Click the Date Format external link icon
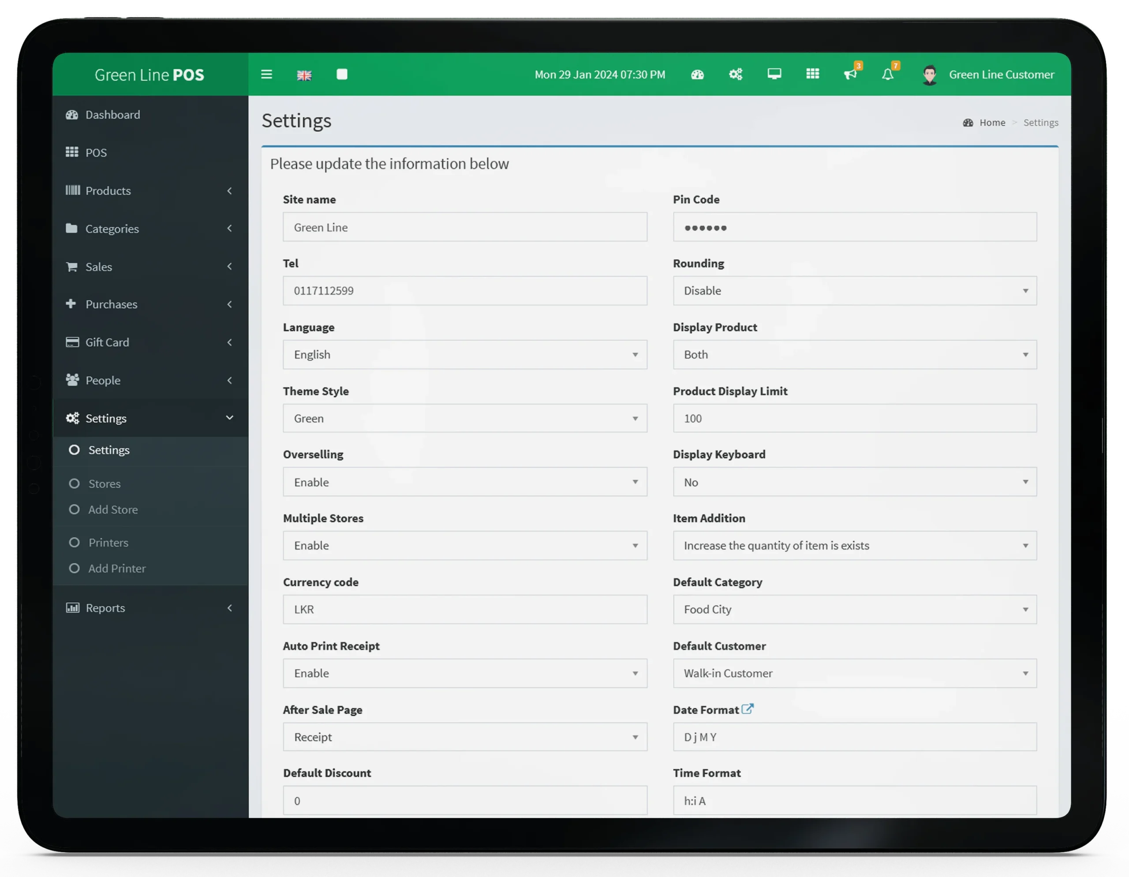This screenshot has height=877, width=1129. [x=747, y=709]
